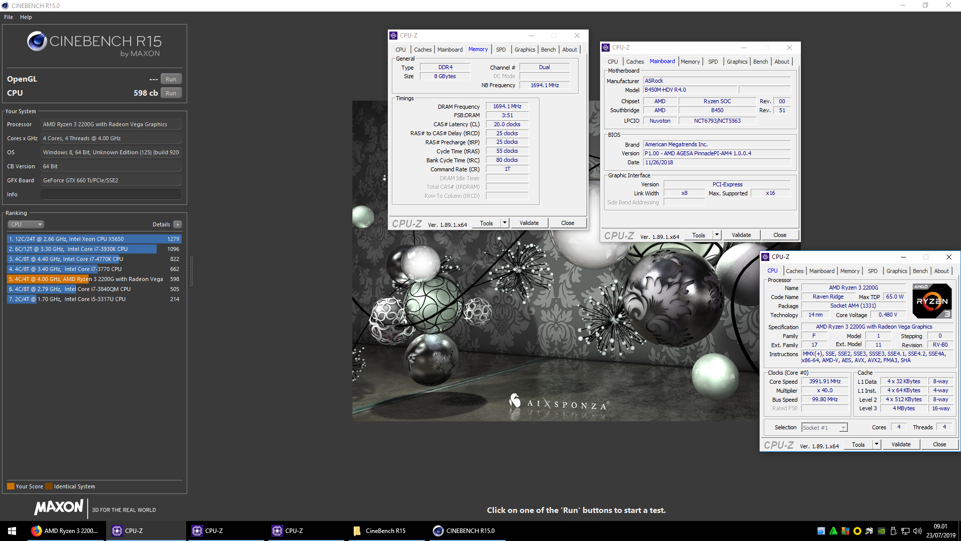
Task: Run the OpenGL benchmark
Action: 171,79
